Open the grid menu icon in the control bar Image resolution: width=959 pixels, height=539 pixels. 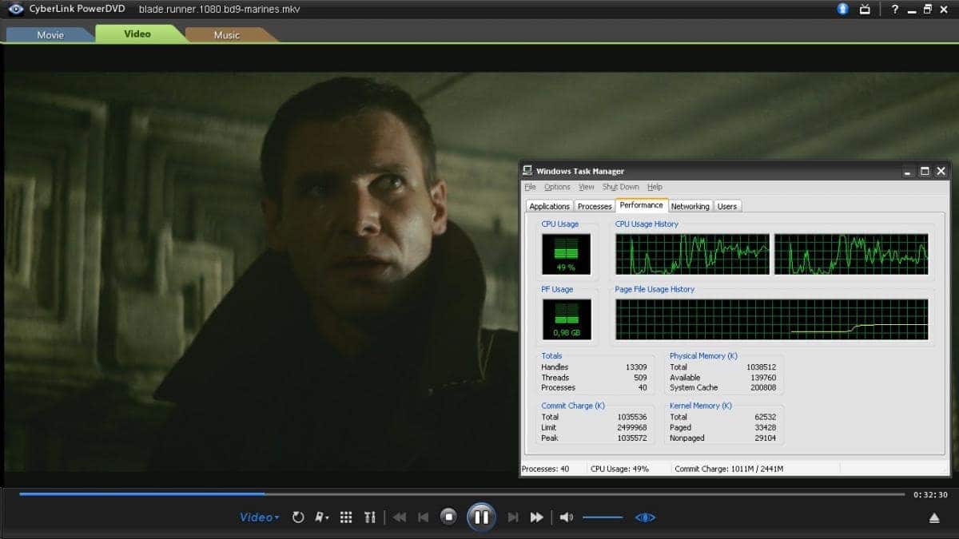tap(346, 517)
